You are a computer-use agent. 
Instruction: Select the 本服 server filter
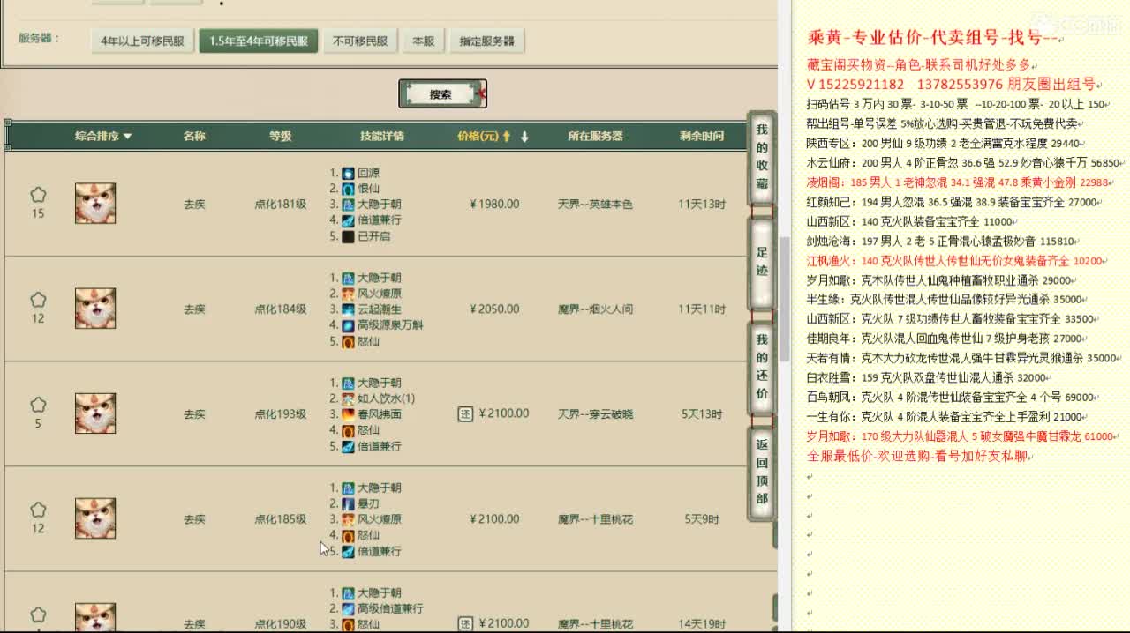pos(424,41)
